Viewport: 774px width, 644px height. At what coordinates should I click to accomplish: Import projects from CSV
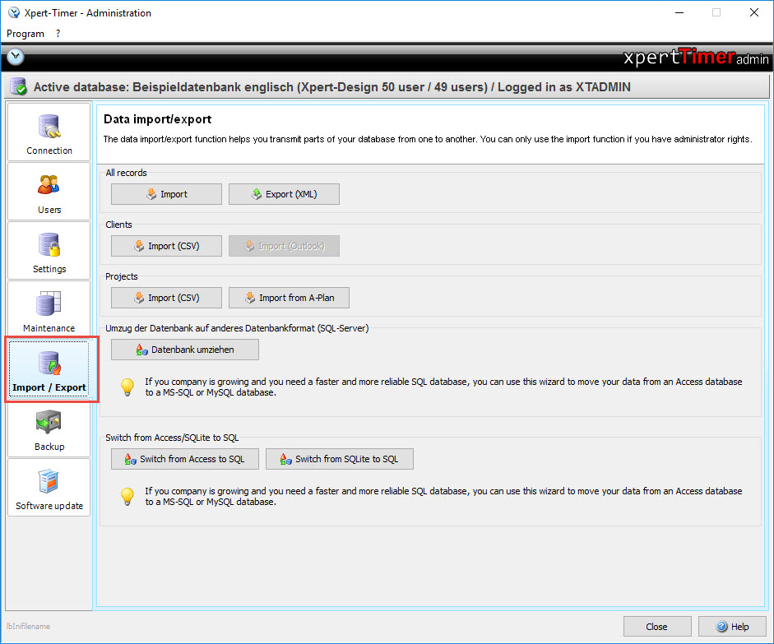[166, 298]
